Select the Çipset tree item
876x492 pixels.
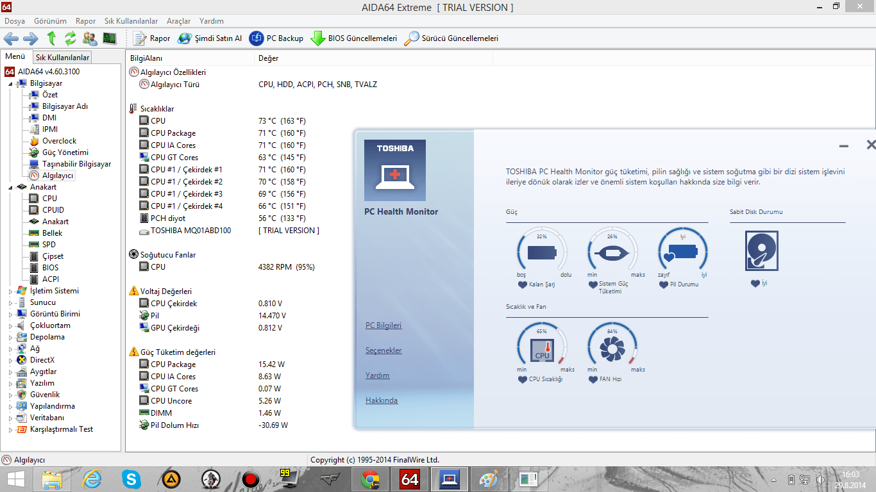click(53, 256)
